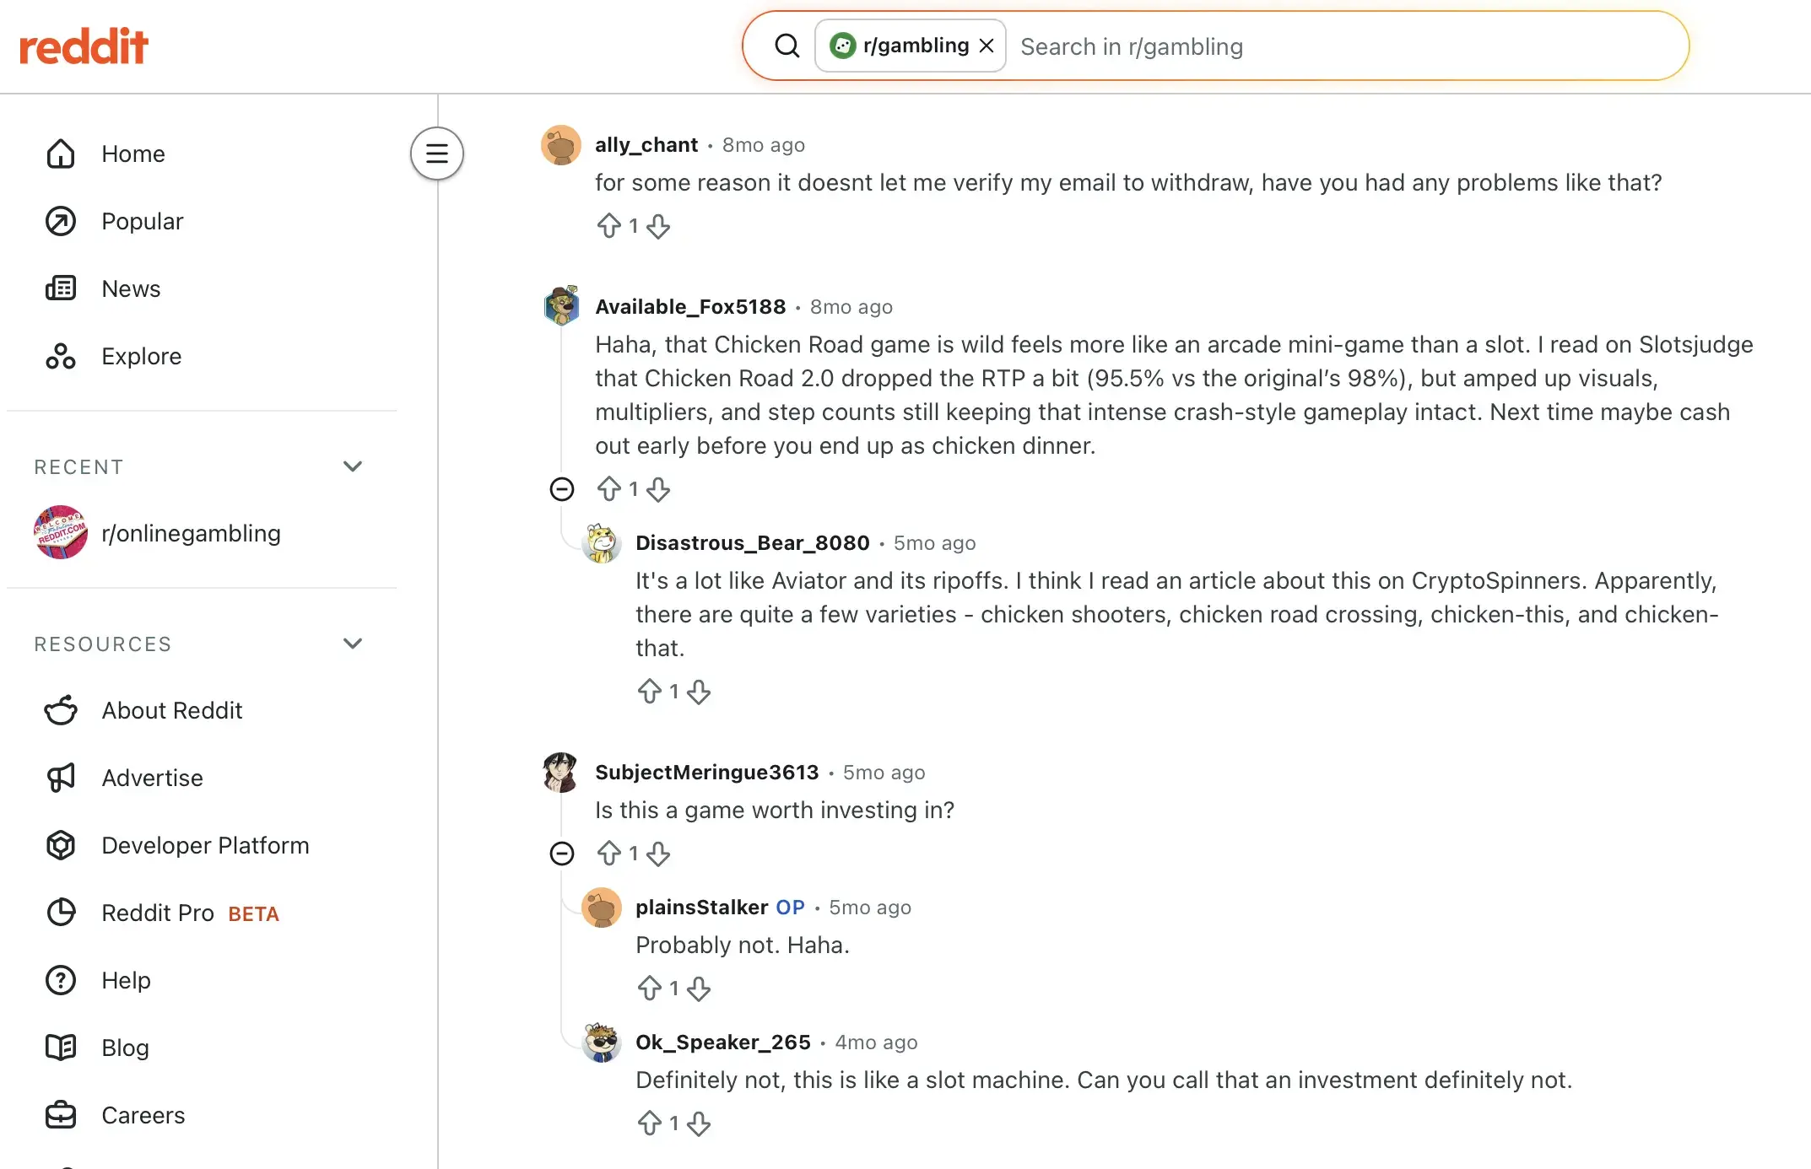Upvote plainsStalker's Probably not reply
The width and height of the screenshot is (1811, 1169).
coord(649,989)
